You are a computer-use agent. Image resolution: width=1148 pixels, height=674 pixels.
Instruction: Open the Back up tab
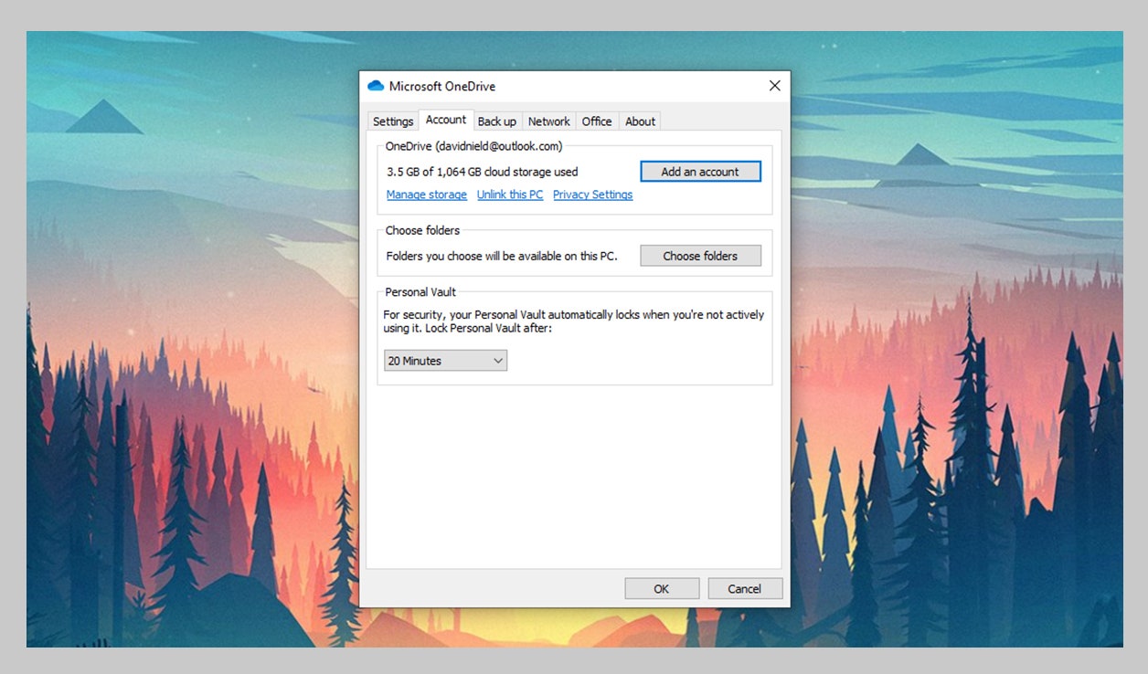497,121
